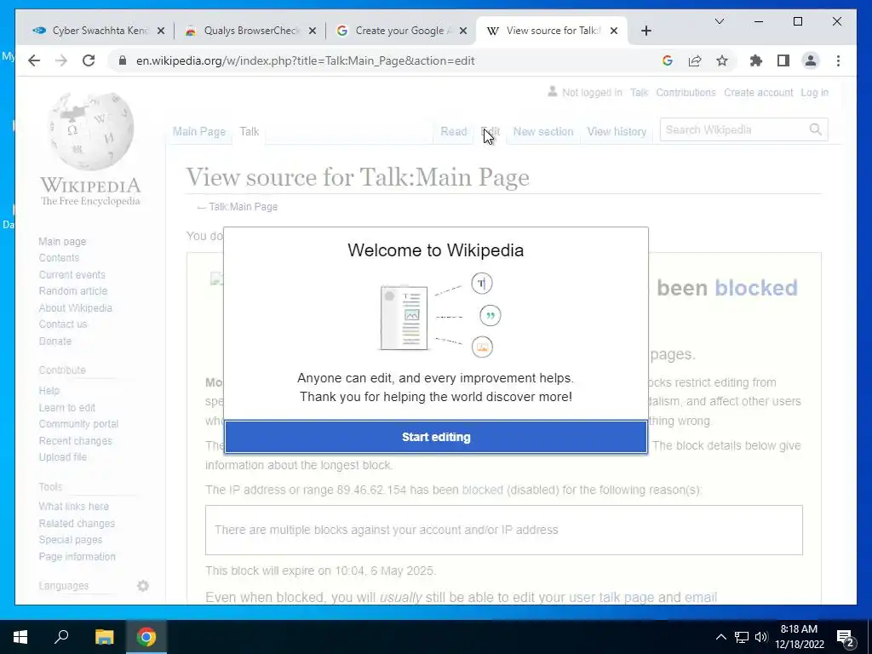This screenshot has width=872, height=654.
Task: Open Community portal sidebar link
Action: (x=78, y=424)
